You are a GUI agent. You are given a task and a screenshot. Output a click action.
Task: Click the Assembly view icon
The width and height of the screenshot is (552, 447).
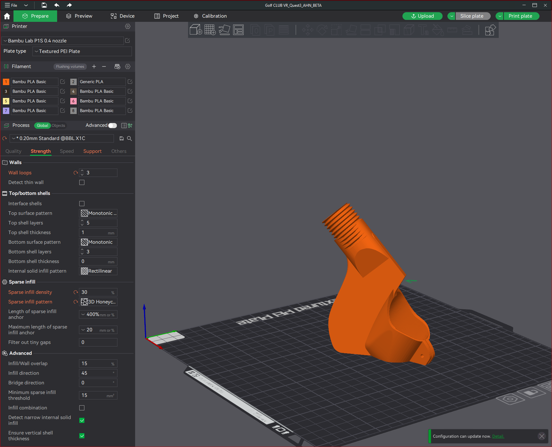tap(490, 30)
